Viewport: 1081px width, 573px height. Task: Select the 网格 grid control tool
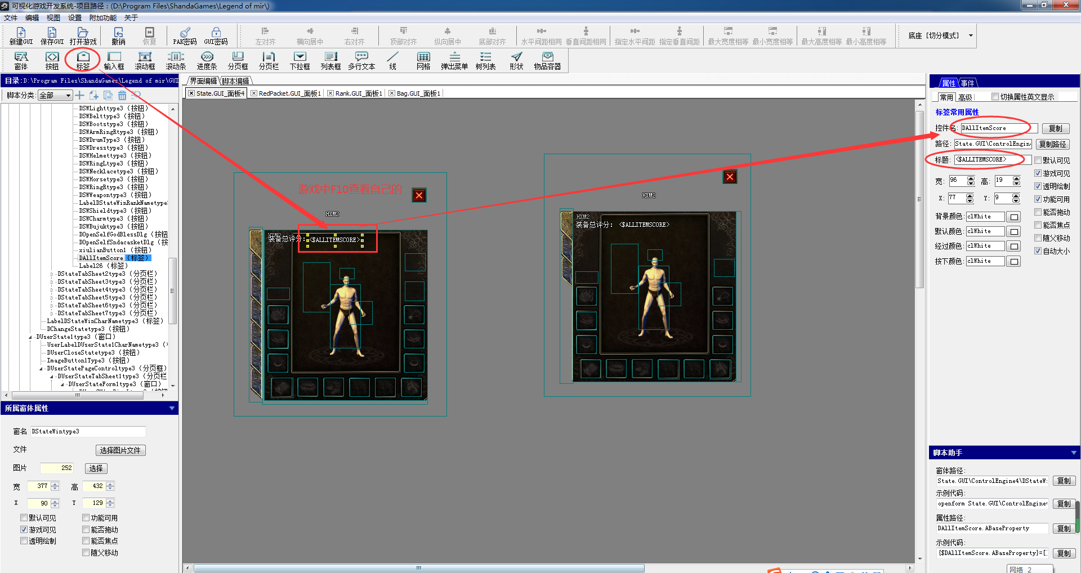[423, 61]
